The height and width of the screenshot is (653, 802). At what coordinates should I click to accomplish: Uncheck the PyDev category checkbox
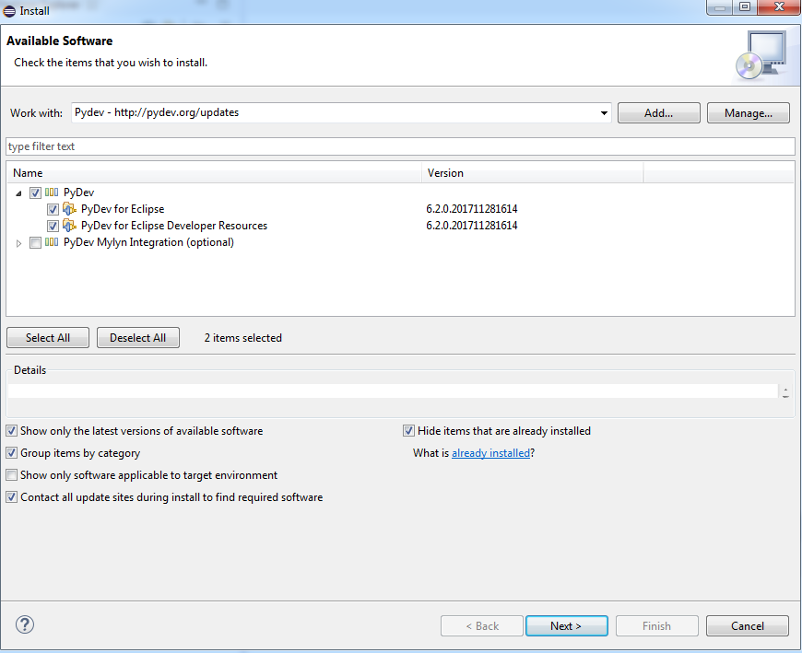click(x=35, y=192)
